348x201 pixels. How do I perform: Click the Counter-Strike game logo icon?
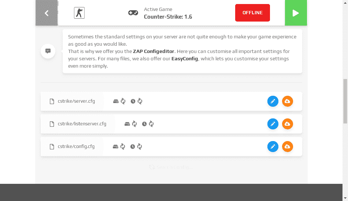(x=79, y=13)
